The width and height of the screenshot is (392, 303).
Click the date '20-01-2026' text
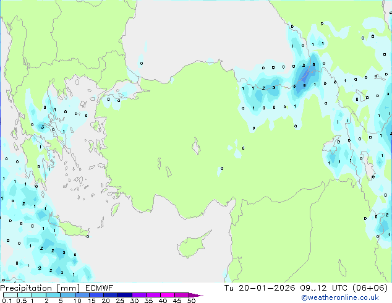coord(266,288)
